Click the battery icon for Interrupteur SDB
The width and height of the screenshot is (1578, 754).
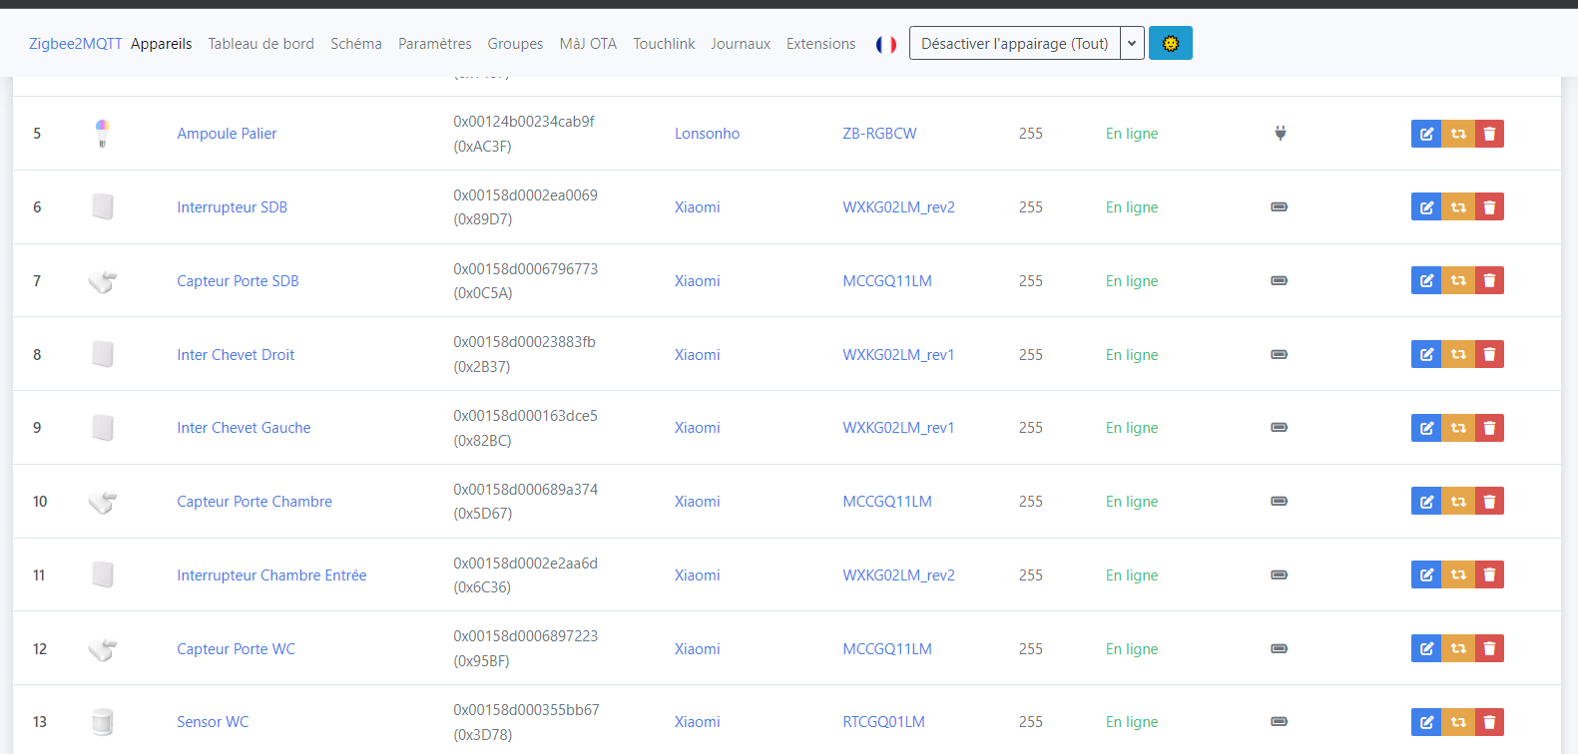click(x=1279, y=207)
